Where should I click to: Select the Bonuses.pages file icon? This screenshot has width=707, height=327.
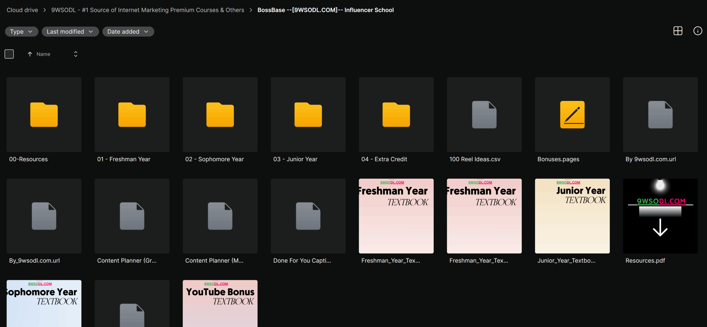pos(572,115)
